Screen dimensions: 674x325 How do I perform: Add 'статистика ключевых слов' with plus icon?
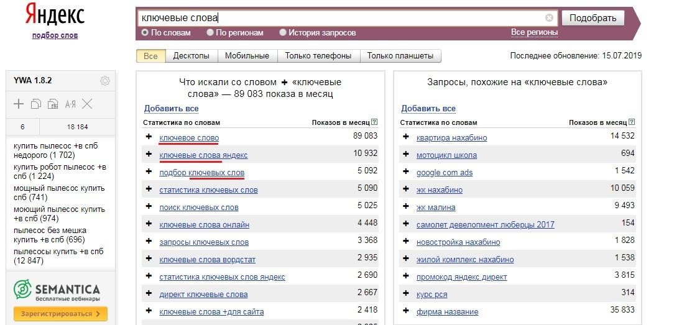[x=149, y=188]
